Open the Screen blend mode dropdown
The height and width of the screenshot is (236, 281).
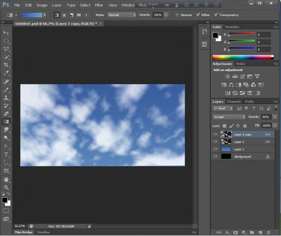tap(229, 117)
